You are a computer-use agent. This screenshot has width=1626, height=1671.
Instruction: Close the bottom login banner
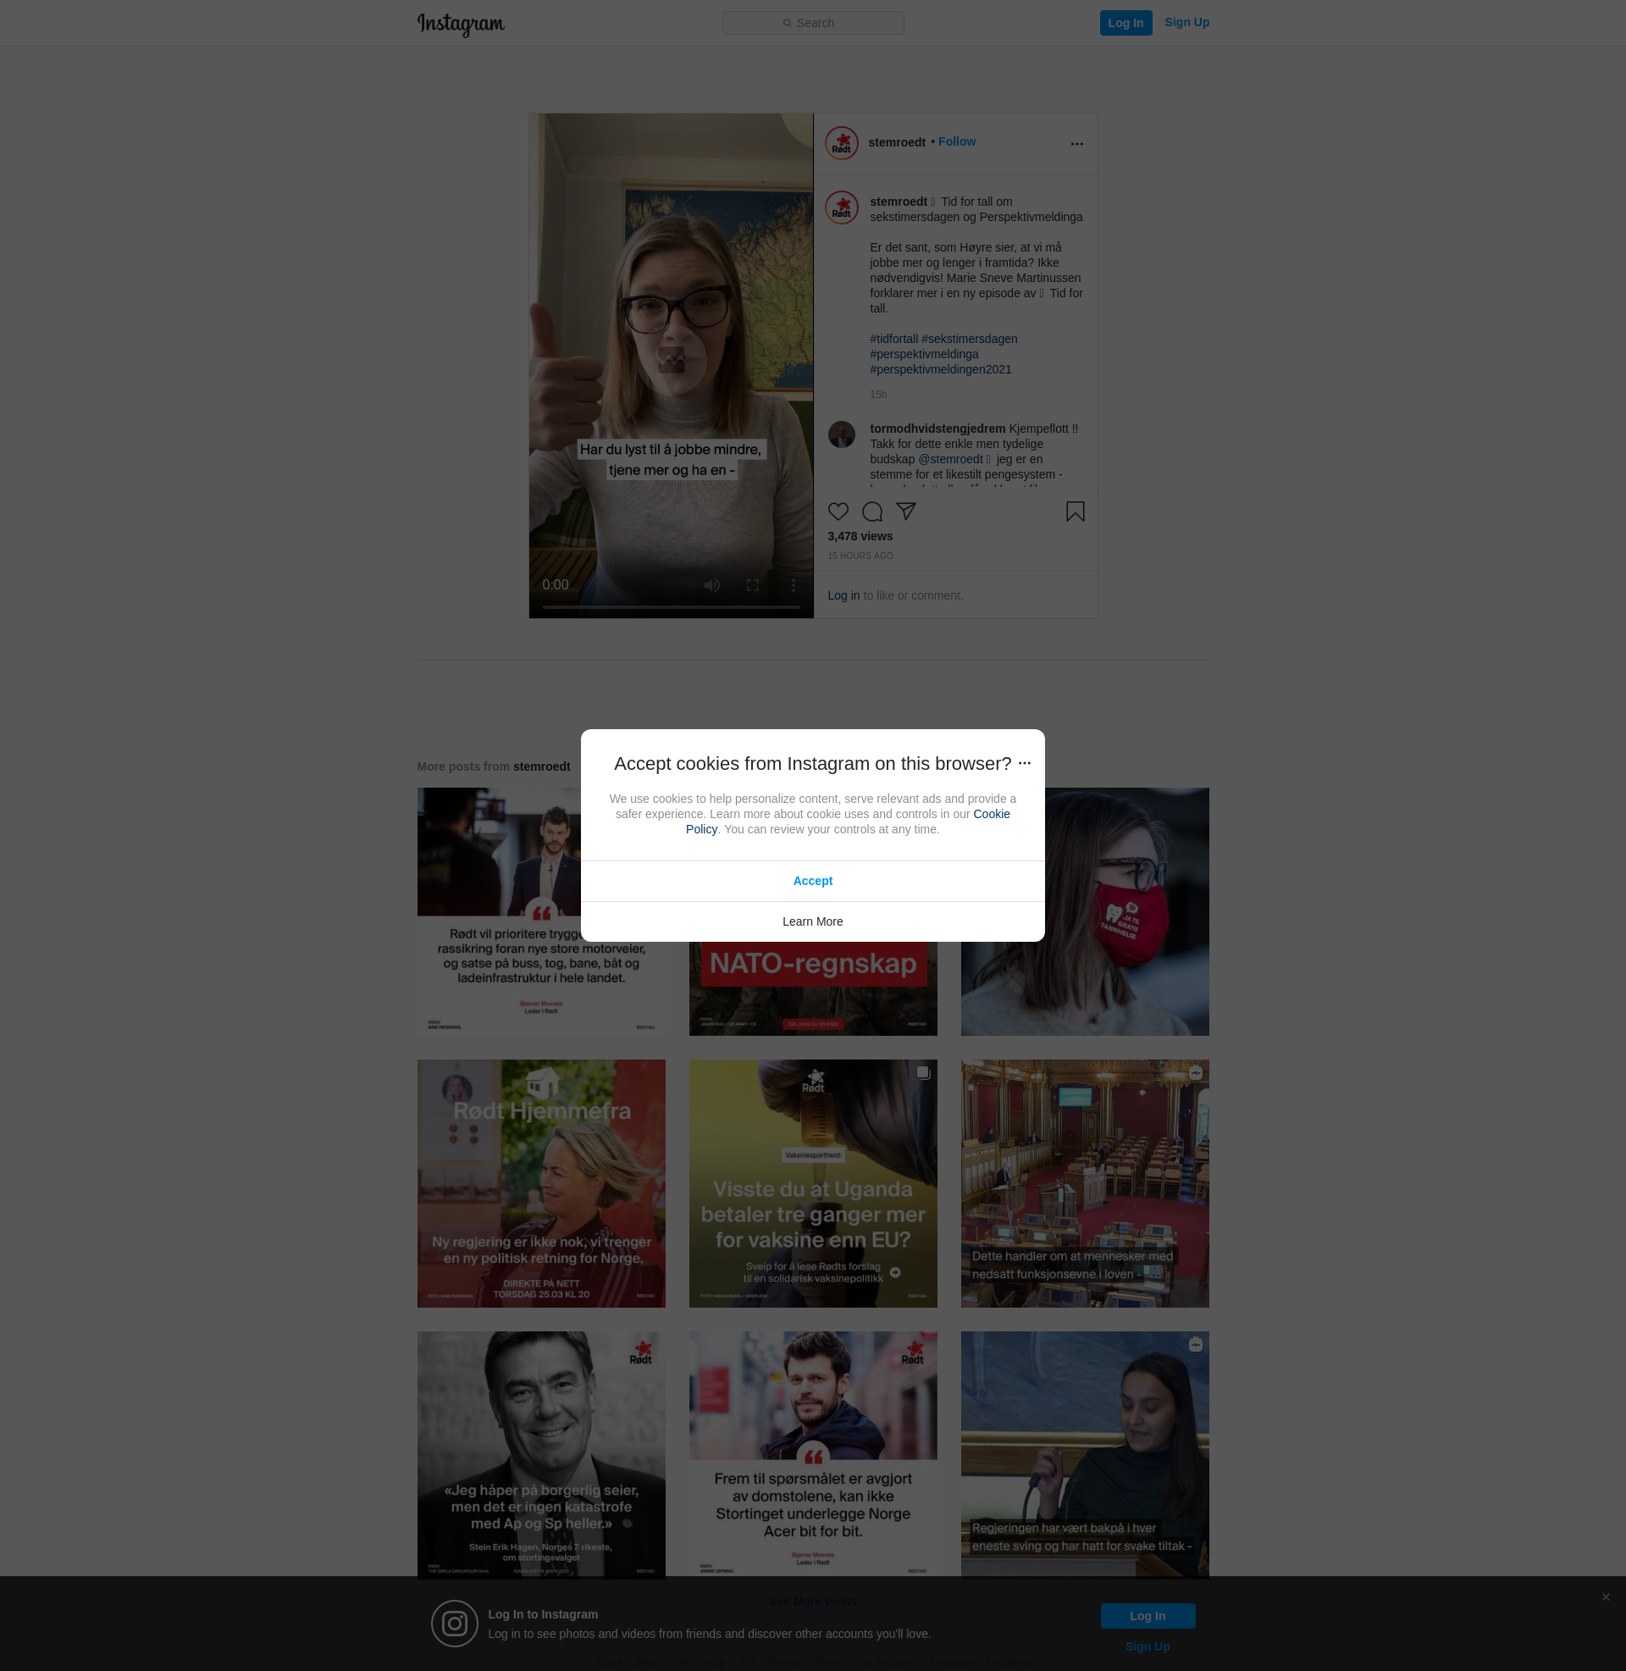tap(1606, 1596)
